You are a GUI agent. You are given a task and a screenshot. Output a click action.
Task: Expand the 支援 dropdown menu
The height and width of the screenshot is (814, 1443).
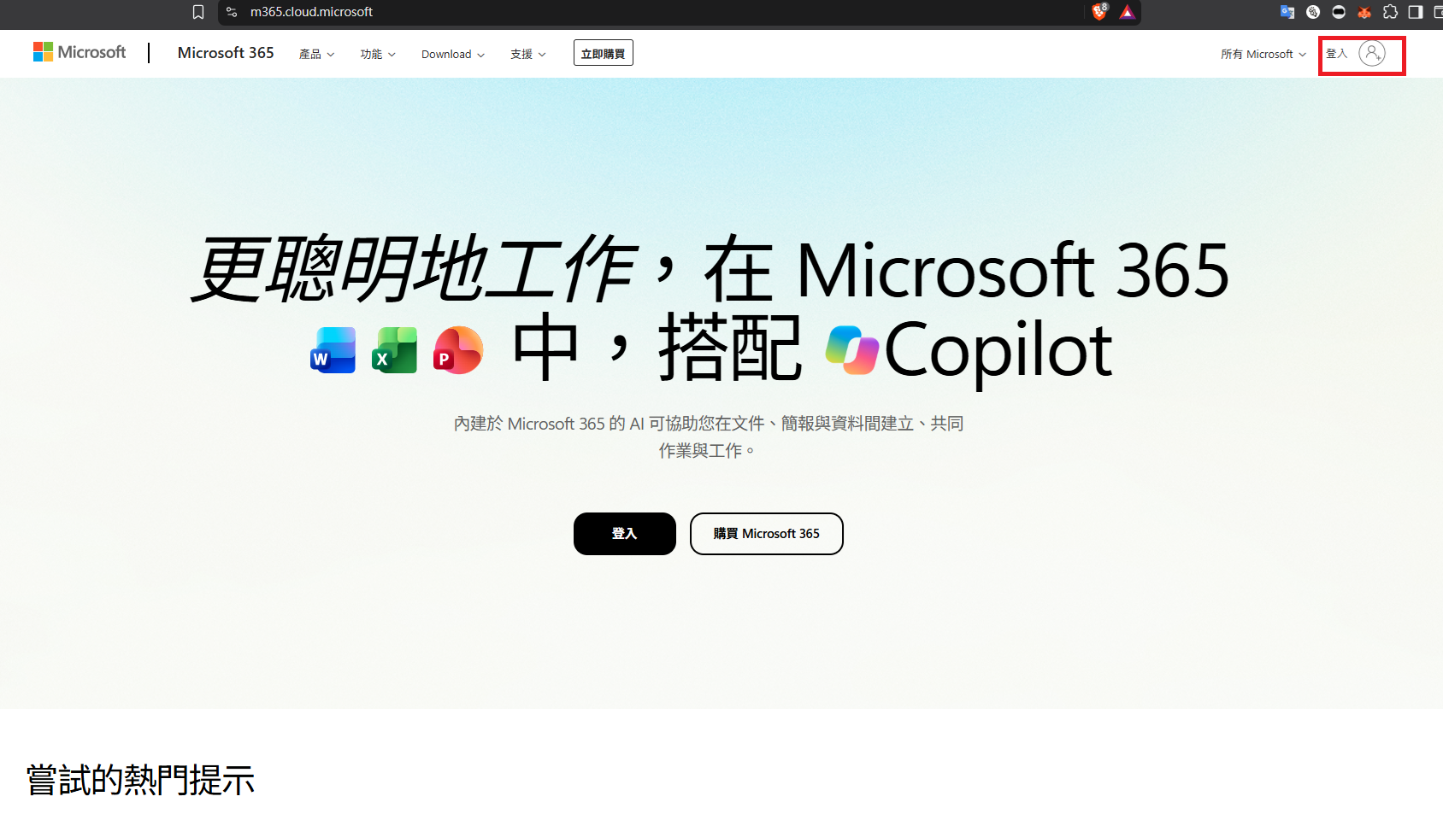coord(528,54)
